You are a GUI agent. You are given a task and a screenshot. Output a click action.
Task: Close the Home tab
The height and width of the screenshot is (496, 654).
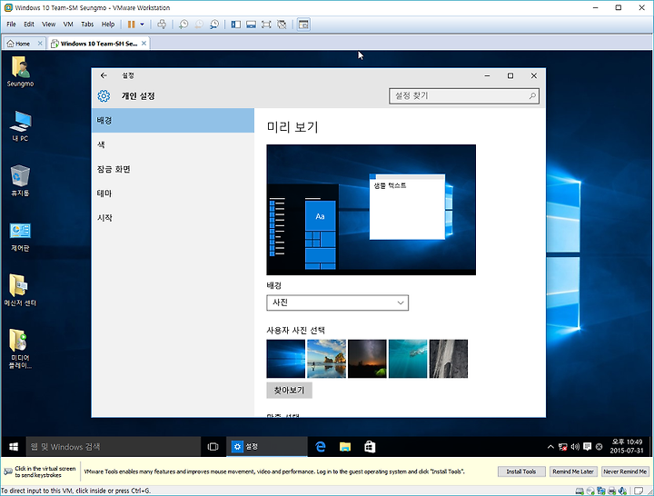pos(40,43)
